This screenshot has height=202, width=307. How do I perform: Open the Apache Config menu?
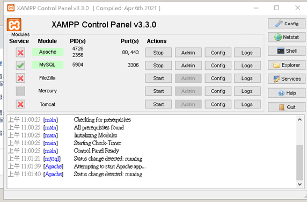(x=218, y=53)
